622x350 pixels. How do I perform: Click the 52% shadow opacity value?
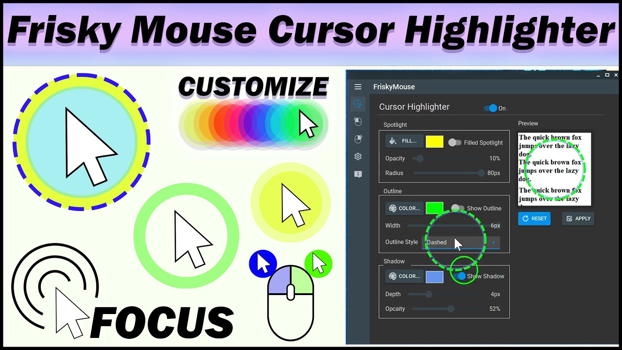click(x=495, y=309)
